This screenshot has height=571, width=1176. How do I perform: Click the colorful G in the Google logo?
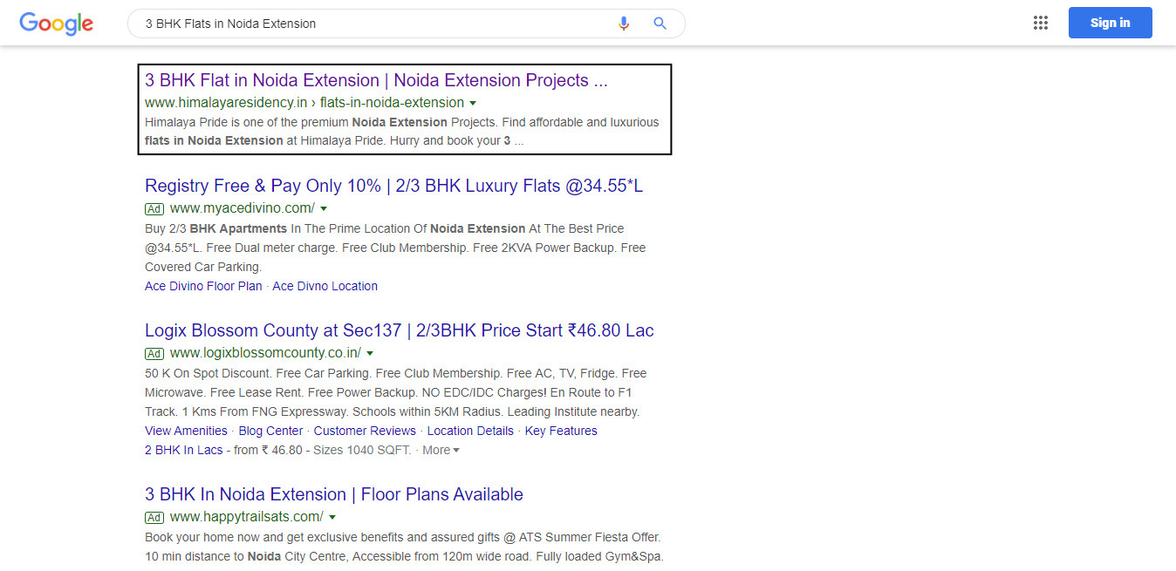coord(29,24)
